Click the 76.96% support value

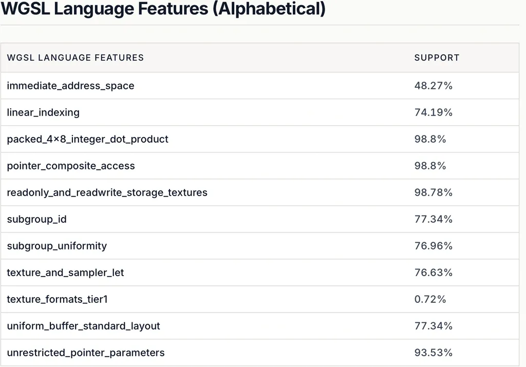coord(434,246)
